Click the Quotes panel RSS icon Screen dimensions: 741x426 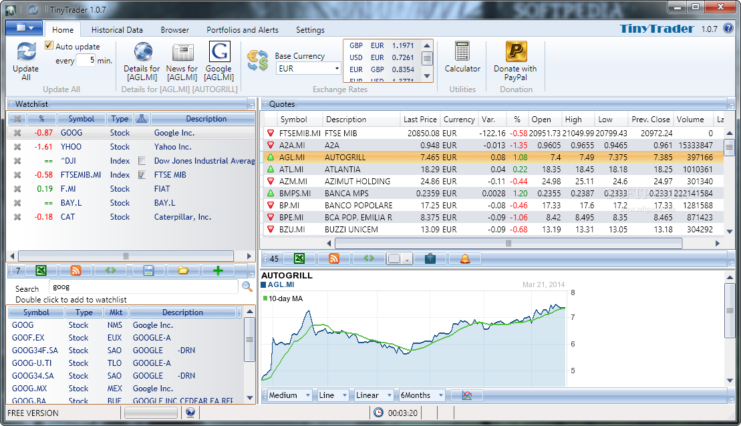(x=334, y=258)
